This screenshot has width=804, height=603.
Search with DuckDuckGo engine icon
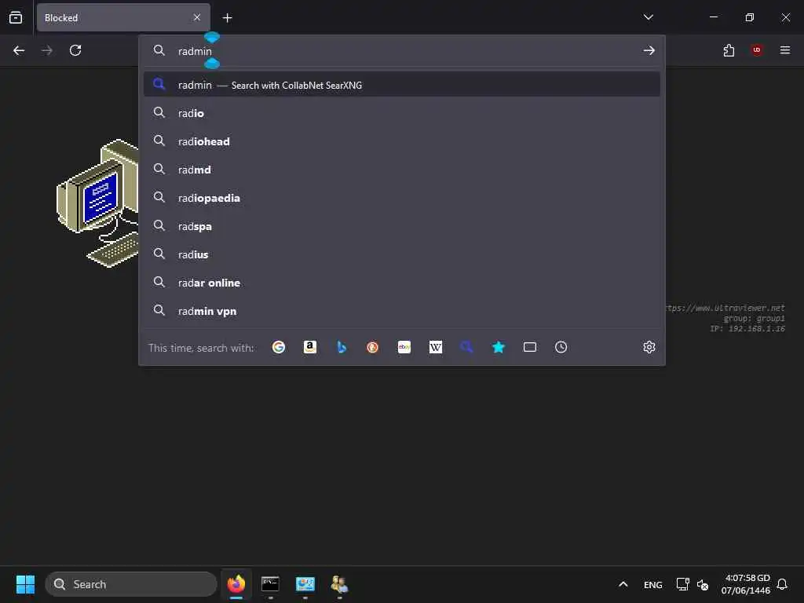(x=373, y=347)
